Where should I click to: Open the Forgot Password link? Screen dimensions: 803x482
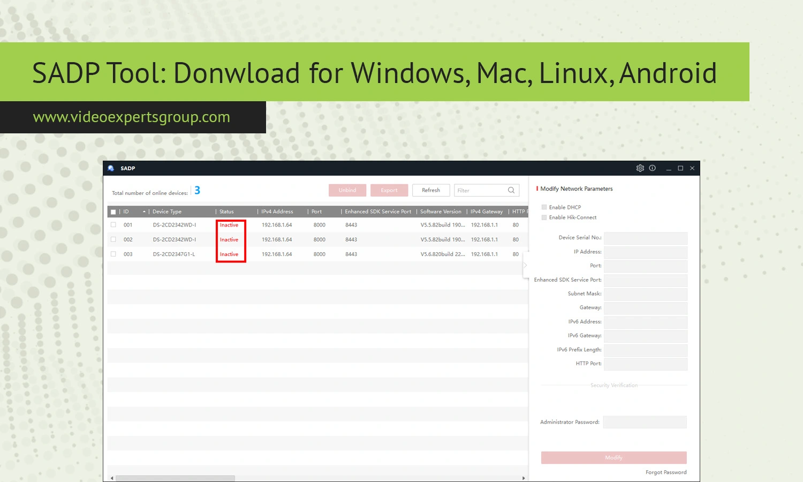[x=666, y=472]
